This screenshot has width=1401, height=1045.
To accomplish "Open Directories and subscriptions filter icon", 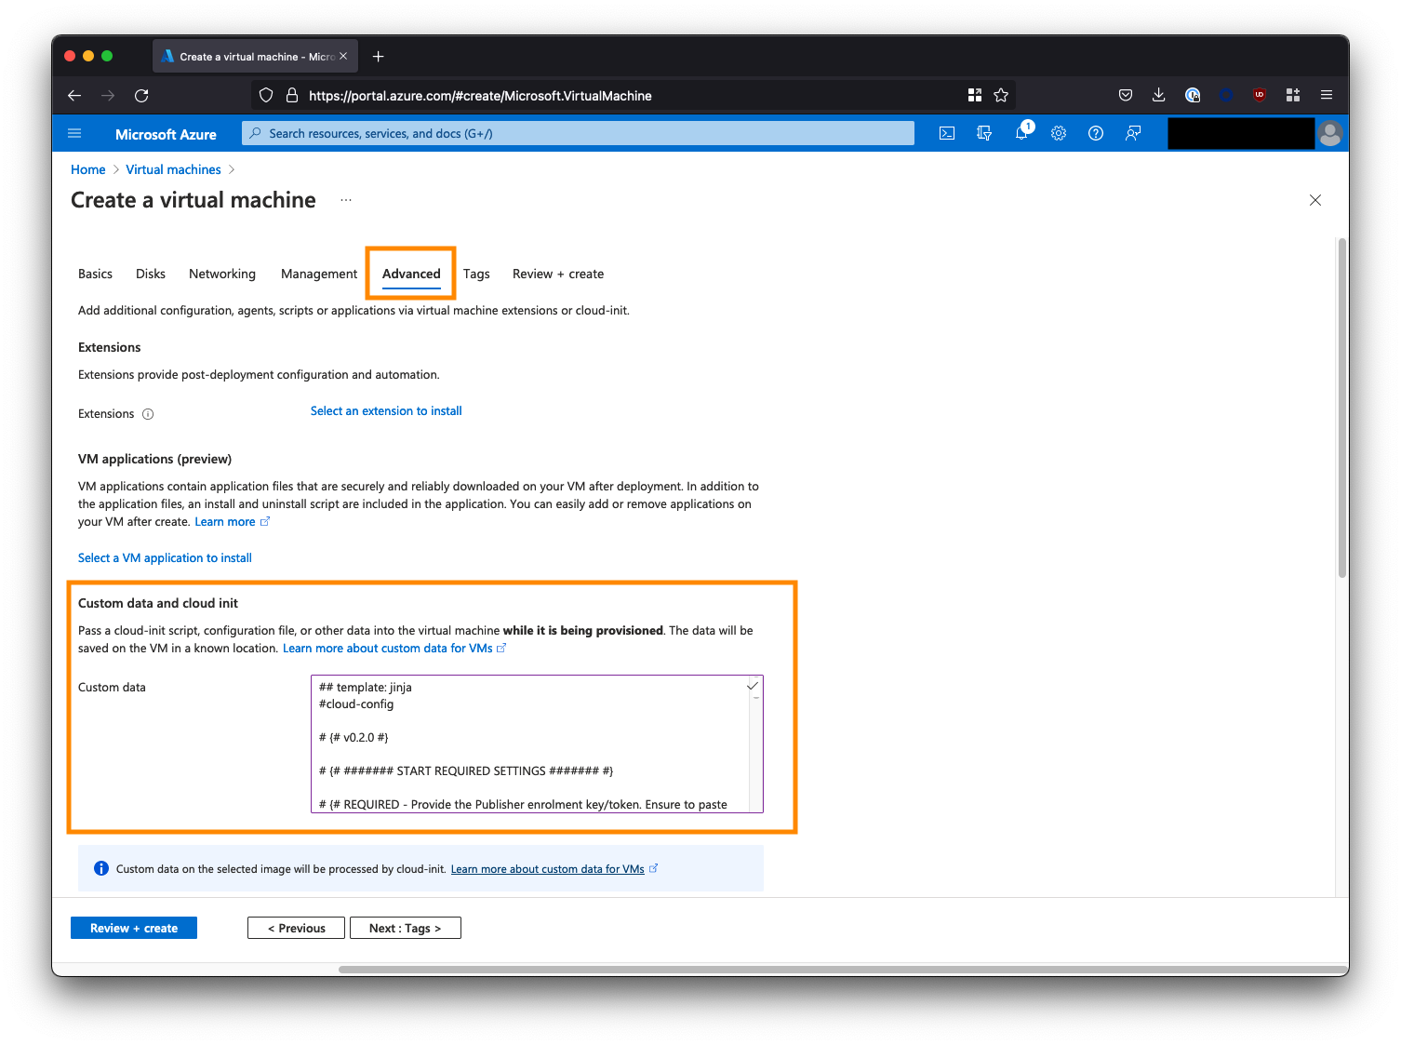I will (984, 134).
